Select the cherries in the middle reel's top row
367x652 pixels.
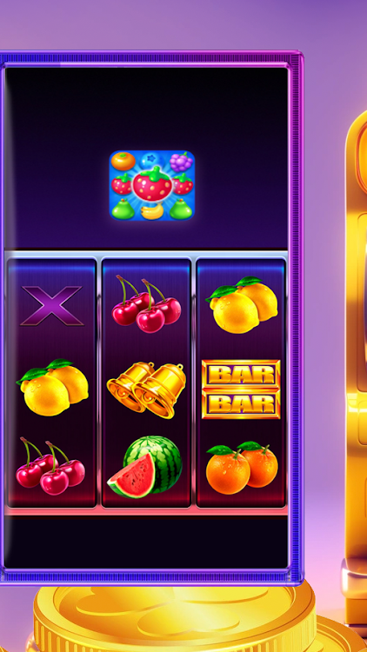pos(146,304)
